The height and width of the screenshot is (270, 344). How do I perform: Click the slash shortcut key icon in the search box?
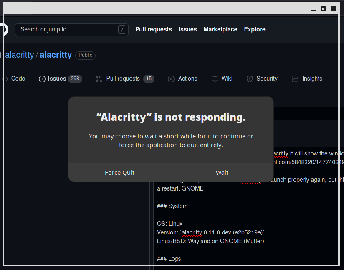pyautogui.click(x=122, y=30)
